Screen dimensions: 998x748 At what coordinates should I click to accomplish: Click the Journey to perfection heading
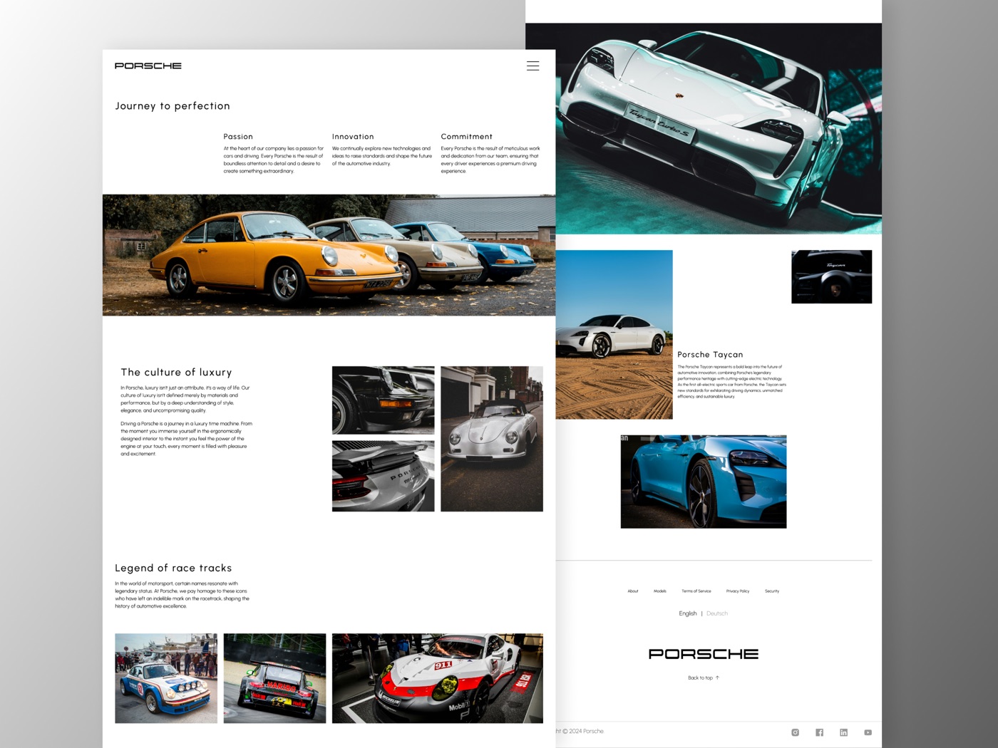click(173, 105)
